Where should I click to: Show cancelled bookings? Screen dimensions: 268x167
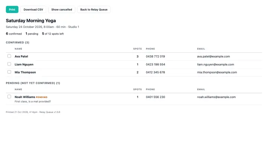[61, 10]
